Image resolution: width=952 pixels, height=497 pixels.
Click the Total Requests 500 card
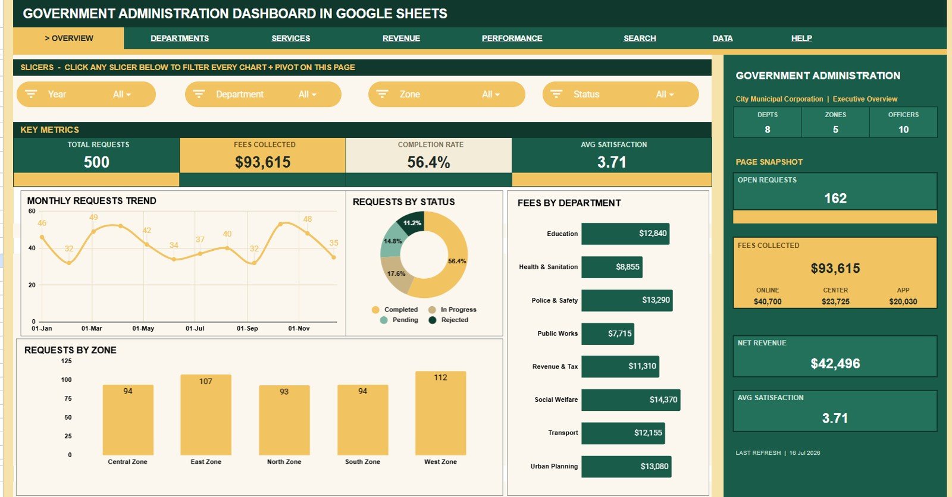point(96,156)
